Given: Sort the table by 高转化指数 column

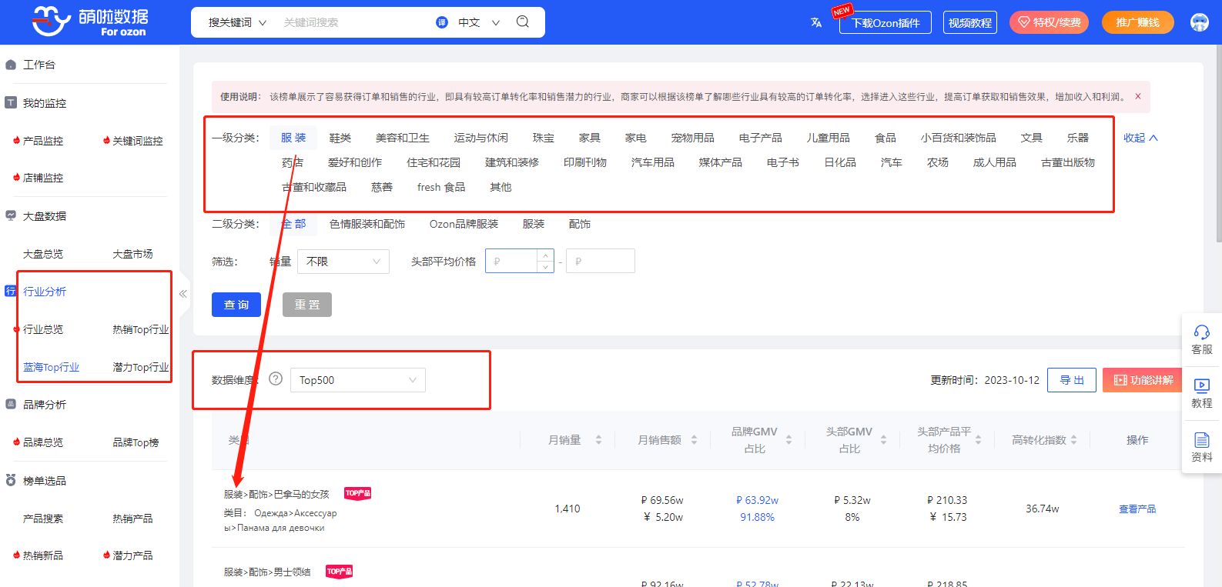Looking at the screenshot, I should (1073, 440).
